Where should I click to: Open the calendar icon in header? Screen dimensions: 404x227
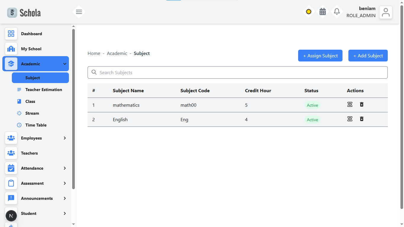coord(323,12)
